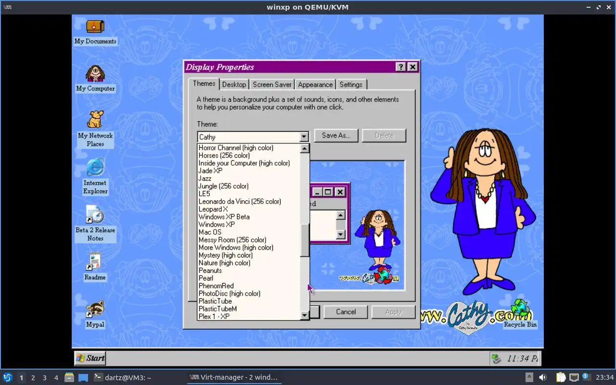Select the PlasticTube theme
Viewport: 616px width, 385px height.
pos(249,301)
